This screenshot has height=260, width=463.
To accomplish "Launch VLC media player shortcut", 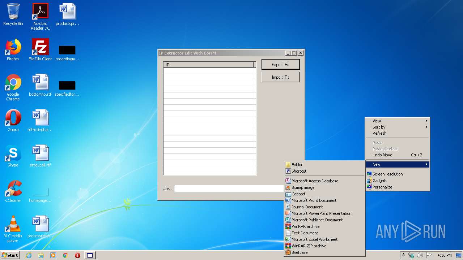I will [x=13, y=229].
